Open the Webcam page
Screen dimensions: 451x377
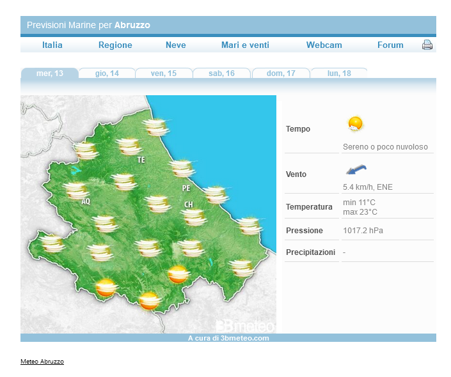324,45
